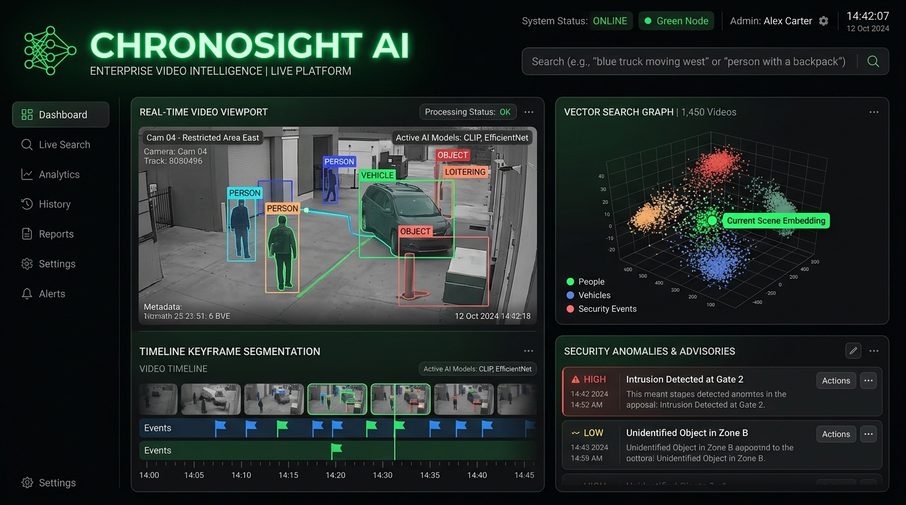Click the Green Node status badge
The width and height of the screenshot is (906, 505).
676,21
